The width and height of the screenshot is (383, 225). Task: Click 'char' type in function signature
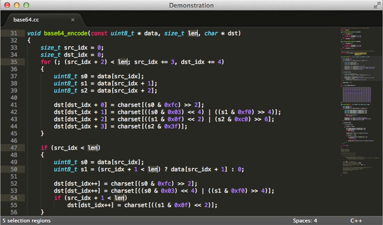click(211, 33)
